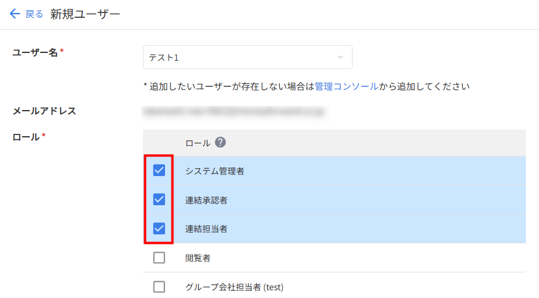Open the 管理コンソール link
This screenshot has width=539, height=298.
[346, 86]
